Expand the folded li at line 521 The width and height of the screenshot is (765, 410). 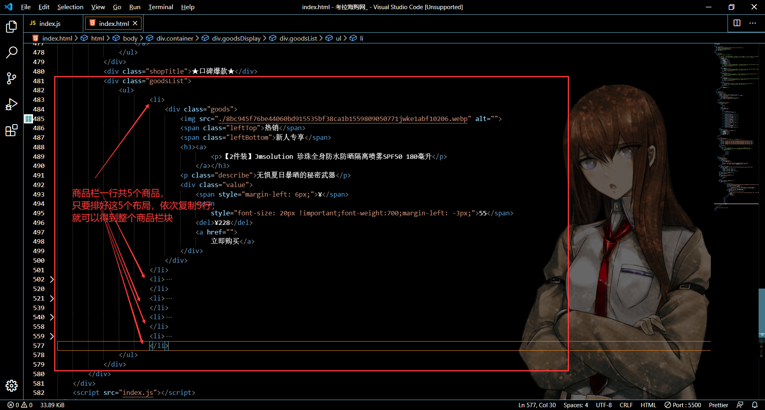[52, 298]
